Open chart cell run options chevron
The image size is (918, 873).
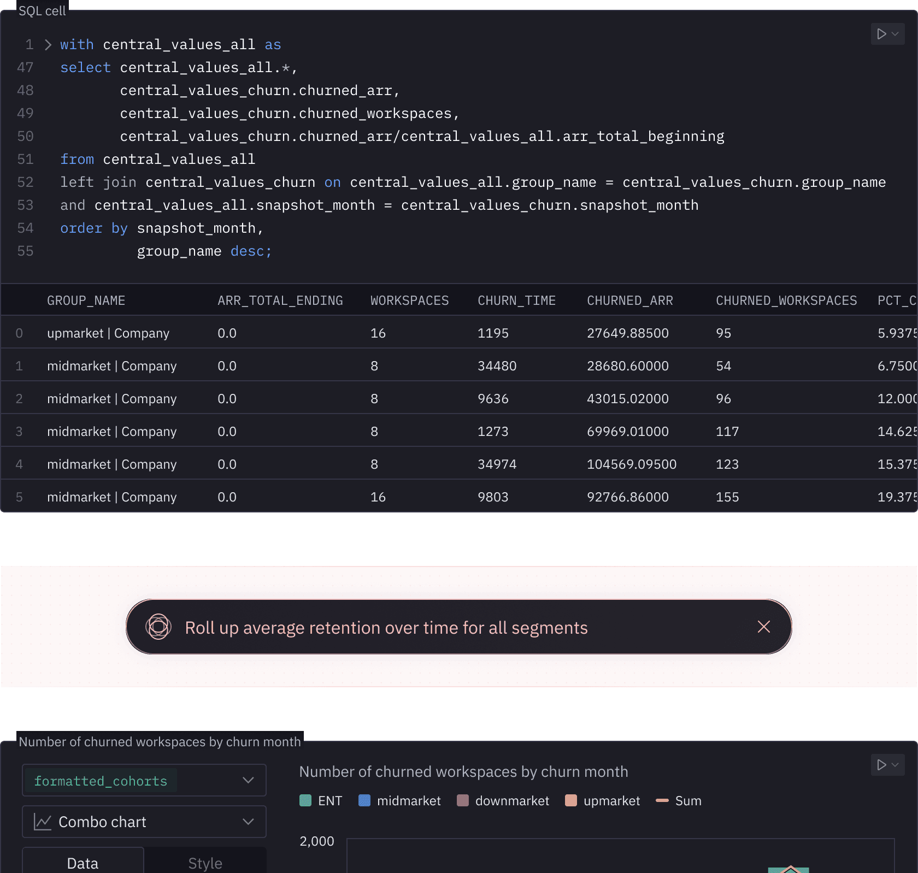(895, 765)
